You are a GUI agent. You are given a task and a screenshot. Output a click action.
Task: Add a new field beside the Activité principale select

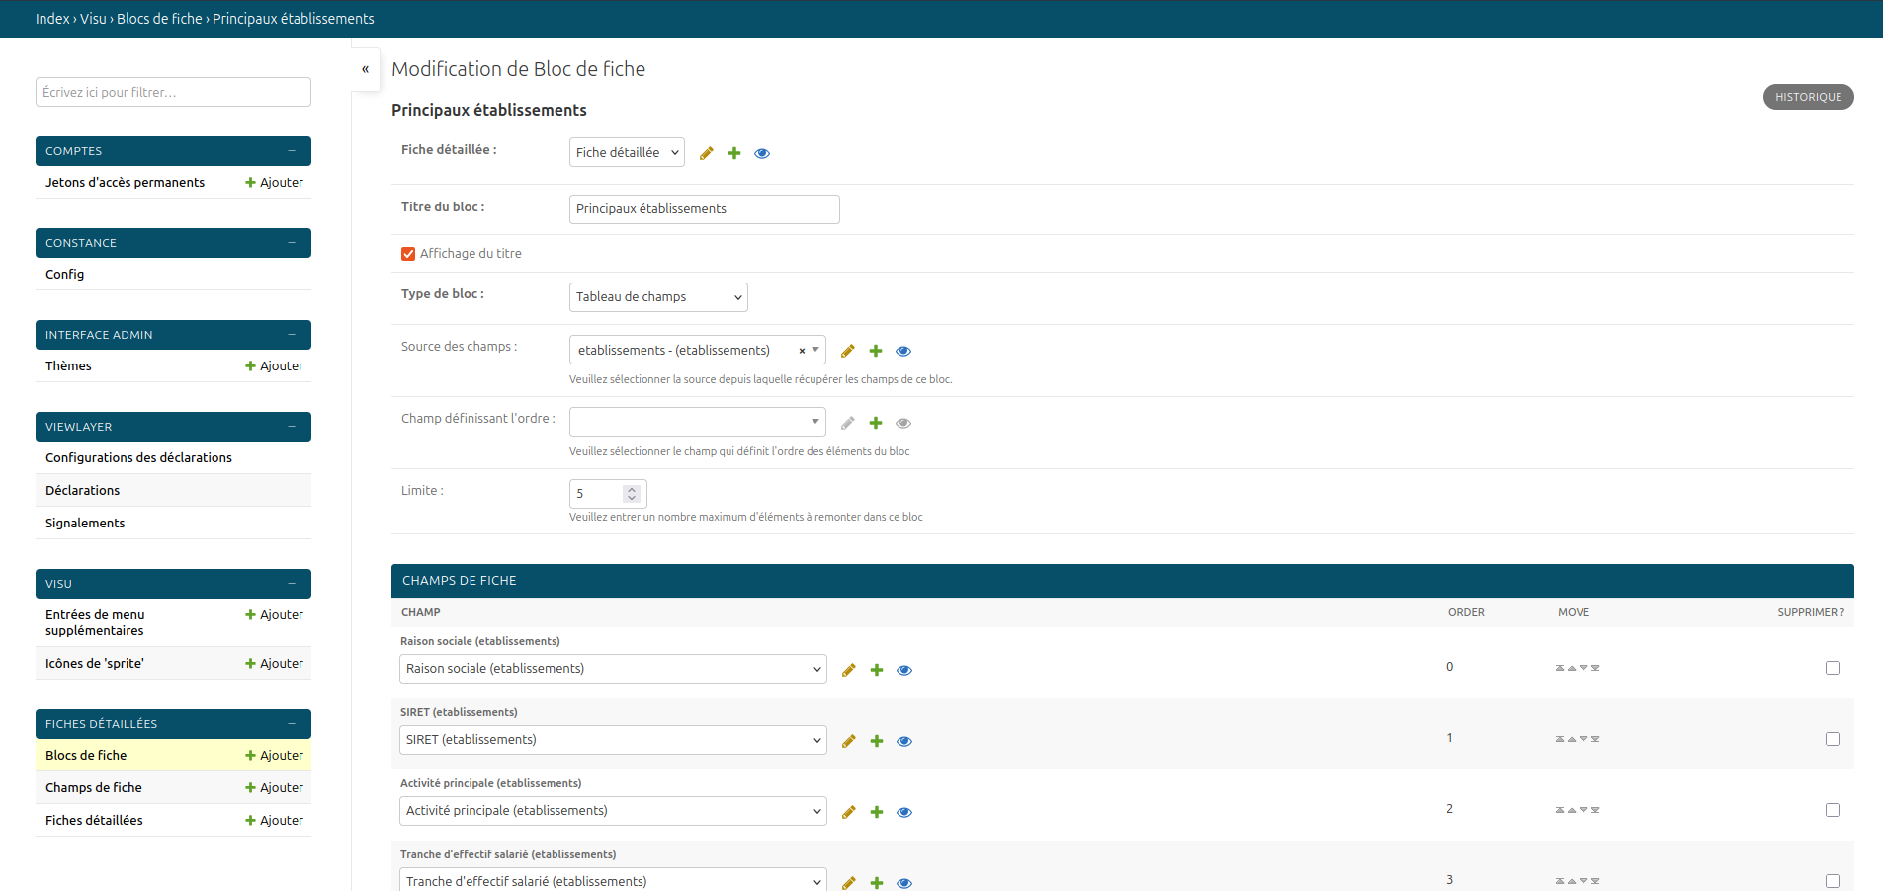tap(877, 812)
